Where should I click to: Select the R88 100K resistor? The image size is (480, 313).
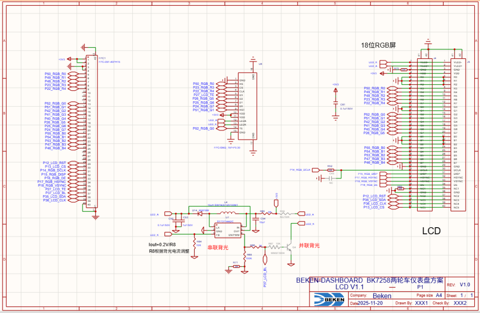(245, 256)
